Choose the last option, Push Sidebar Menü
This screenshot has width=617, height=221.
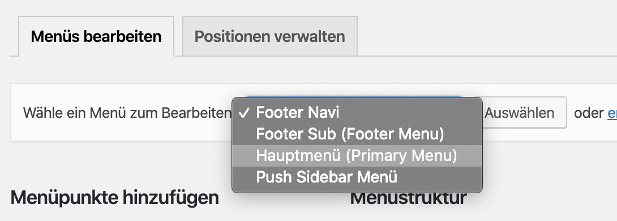click(357, 177)
